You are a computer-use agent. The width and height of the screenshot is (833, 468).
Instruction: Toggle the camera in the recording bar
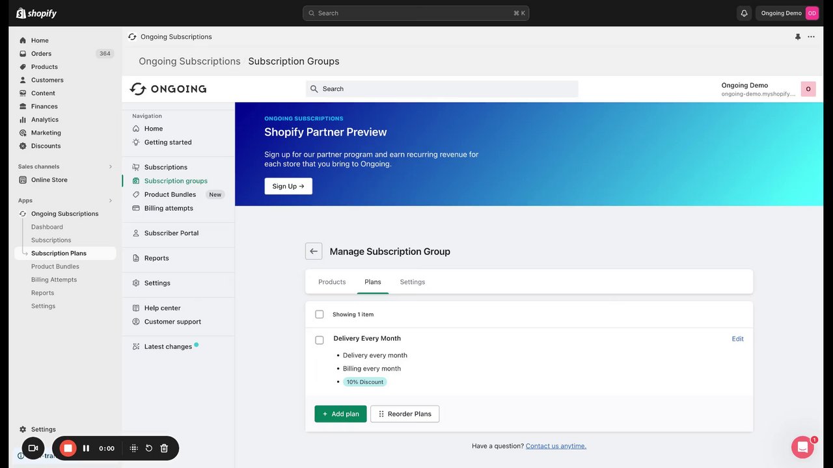33,448
